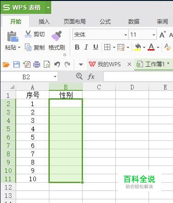173x203 pixels.
Task: Click the Paste clipboard icon
Action: (13, 37)
